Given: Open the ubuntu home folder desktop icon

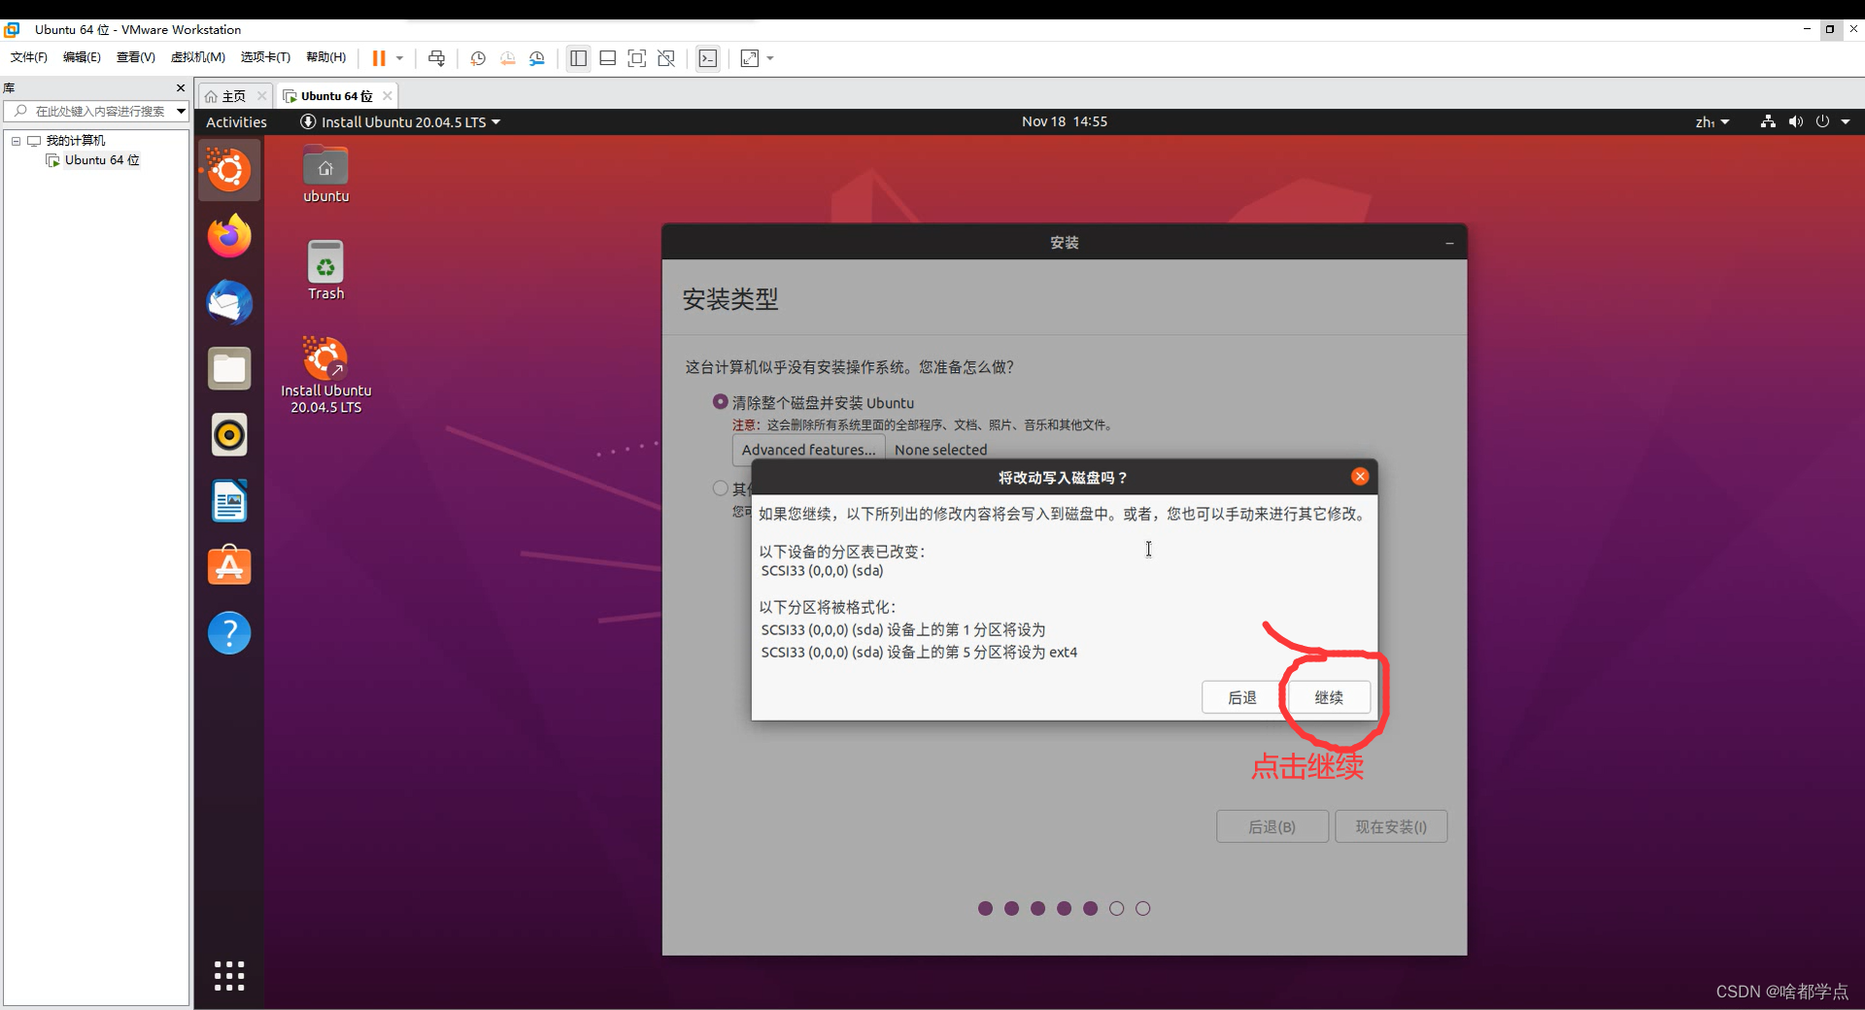Looking at the screenshot, I should pos(325,175).
